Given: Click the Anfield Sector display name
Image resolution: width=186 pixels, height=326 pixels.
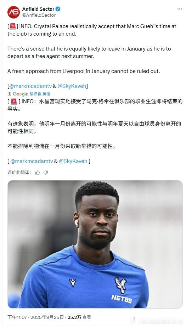Looking at the screenshot, I should (38, 9).
